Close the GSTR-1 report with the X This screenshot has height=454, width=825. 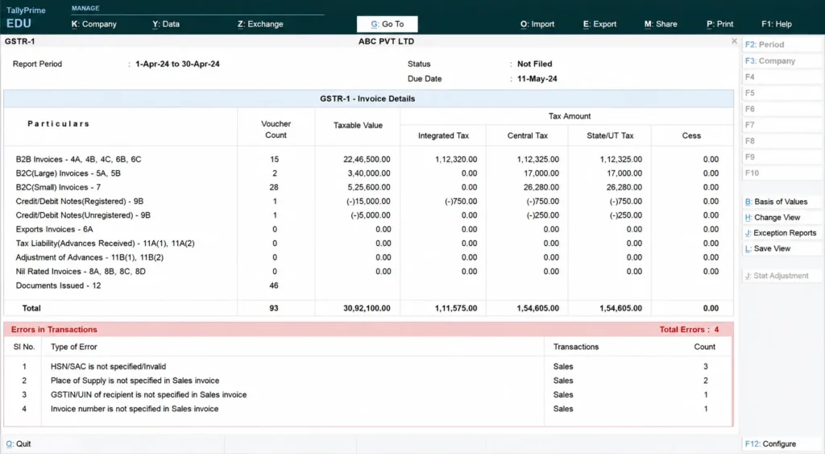tap(734, 41)
